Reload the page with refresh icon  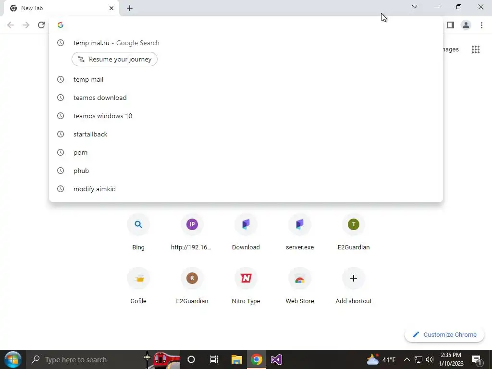pyautogui.click(x=41, y=25)
